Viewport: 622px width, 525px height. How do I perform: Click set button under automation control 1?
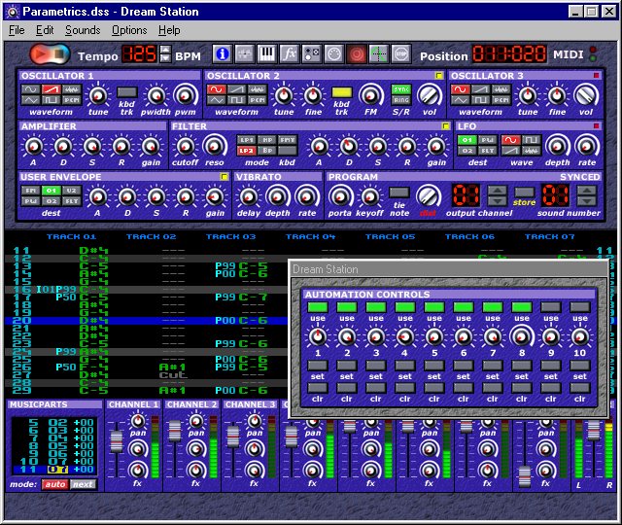(x=318, y=366)
